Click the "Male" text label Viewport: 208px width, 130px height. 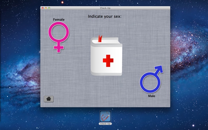pos(152,96)
